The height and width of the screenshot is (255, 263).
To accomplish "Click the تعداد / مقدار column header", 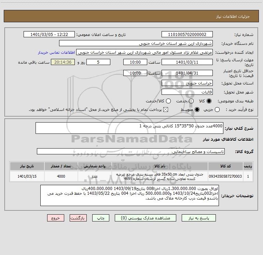I will pyautogui.click(x=61, y=166).
